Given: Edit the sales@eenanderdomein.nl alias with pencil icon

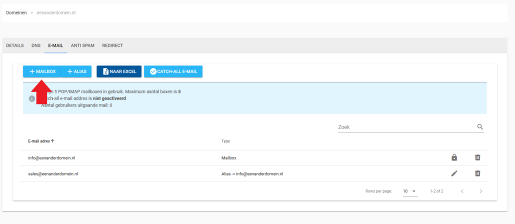Looking at the screenshot, I should coord(454,173).
